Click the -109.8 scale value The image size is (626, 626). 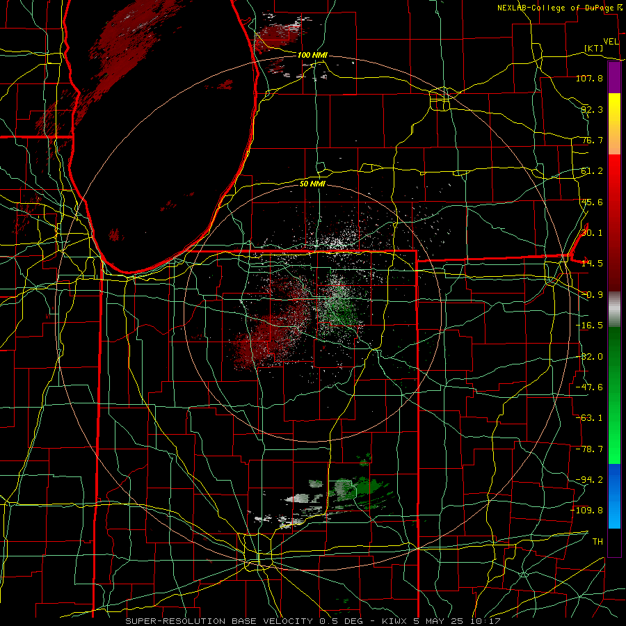(x=587, y=511)
